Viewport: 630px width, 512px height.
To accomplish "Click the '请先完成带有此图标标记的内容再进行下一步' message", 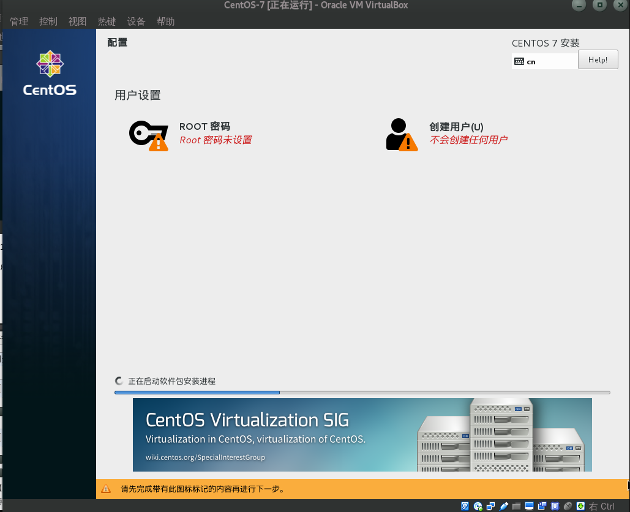I will (203, 489).
